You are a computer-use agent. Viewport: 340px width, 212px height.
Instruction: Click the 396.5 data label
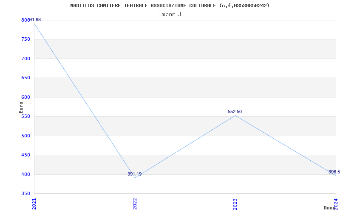[334, 172]
